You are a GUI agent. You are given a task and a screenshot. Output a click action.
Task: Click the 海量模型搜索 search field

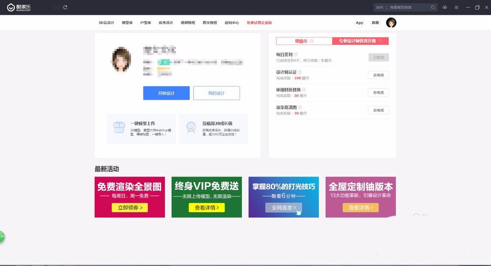pos(409,7)
